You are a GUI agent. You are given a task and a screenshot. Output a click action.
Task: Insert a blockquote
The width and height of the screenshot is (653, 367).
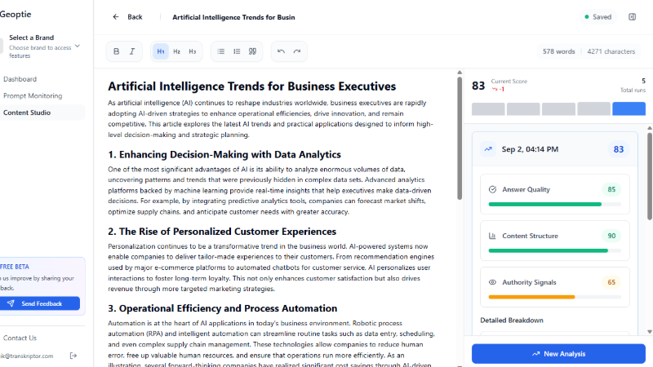(x=252, y=51)
